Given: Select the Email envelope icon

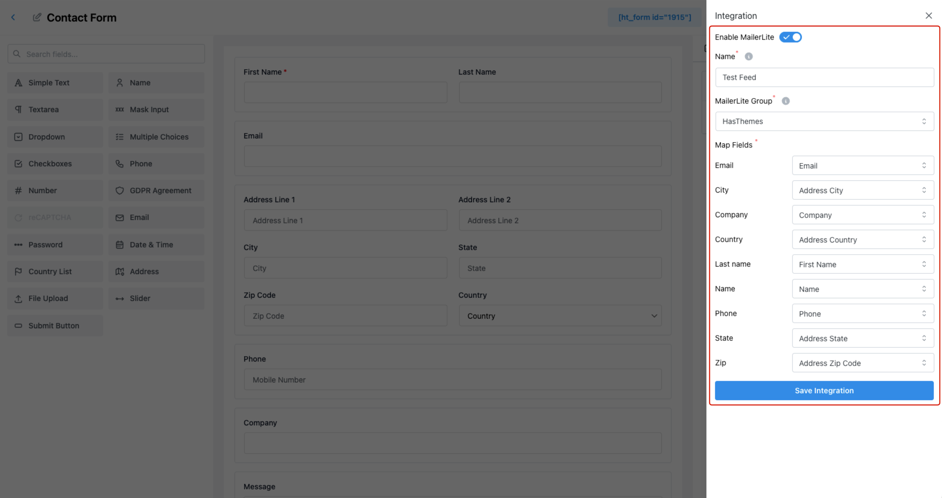Looking at the screenshot, I should tap(119, 217).
